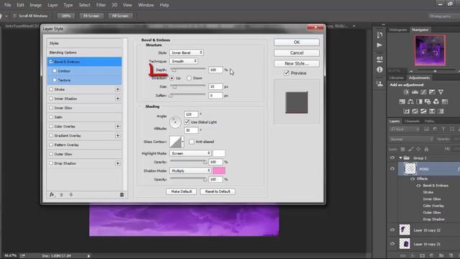
Task: Click the plus icon beside Inner Shadow
Action: [x=118, y=99]
